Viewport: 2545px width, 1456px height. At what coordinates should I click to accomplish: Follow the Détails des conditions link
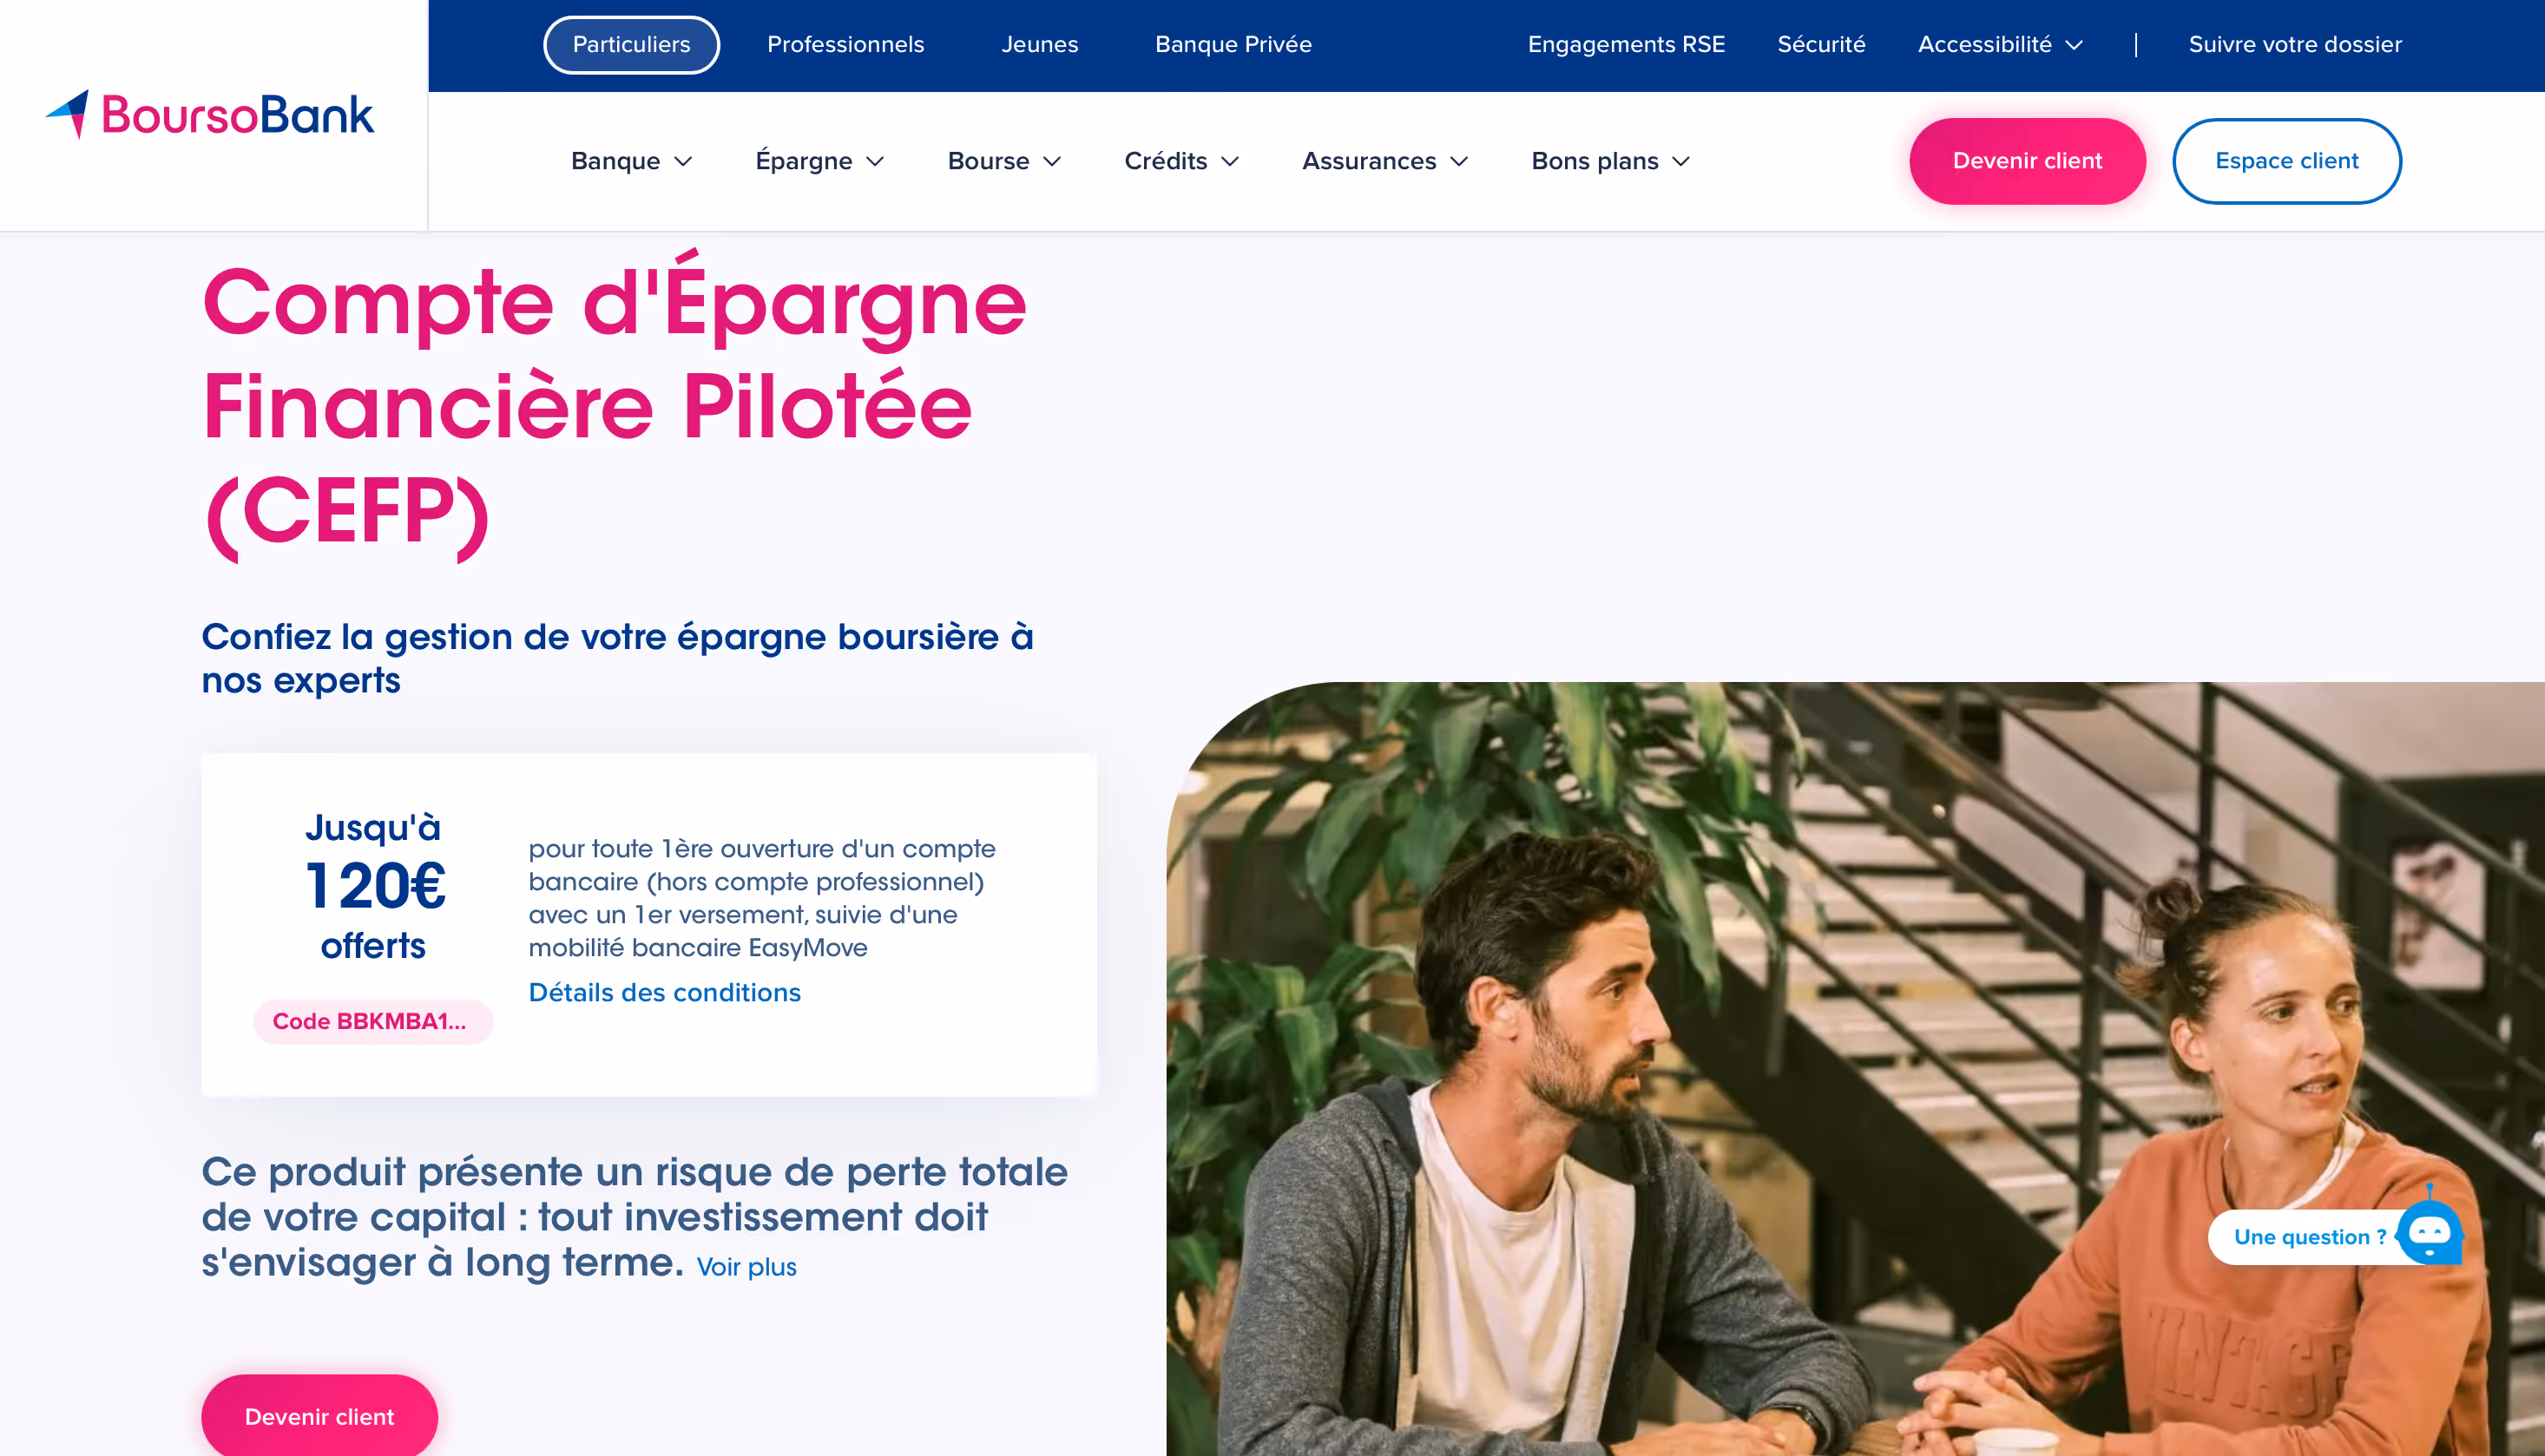click(x=664, y=992)
